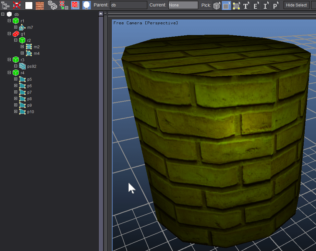Collapse the r3 node
Screen dimensions: 316x251
pos(9,59)
